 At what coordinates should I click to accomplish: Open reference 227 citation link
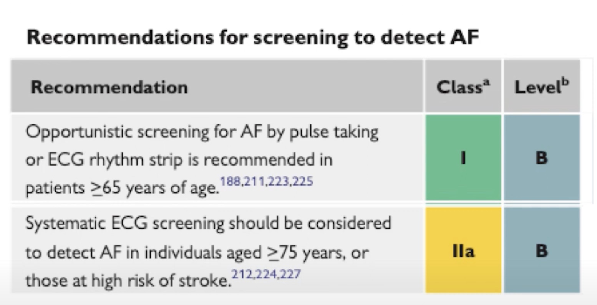pos(290,274)
